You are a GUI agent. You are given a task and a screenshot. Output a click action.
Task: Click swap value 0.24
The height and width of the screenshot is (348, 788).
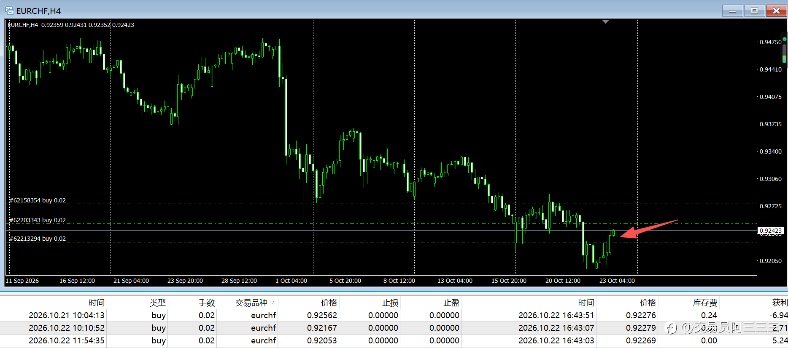point(709,315)
